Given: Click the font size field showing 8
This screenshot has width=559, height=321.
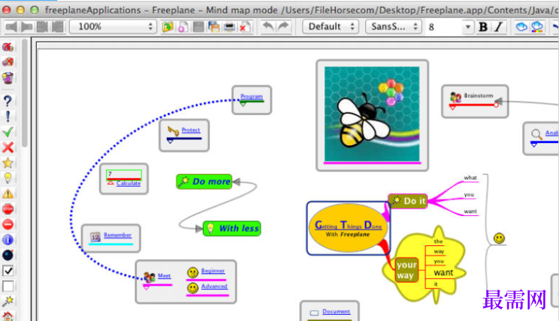Looking at the screenshot, I should pos(444,27).
